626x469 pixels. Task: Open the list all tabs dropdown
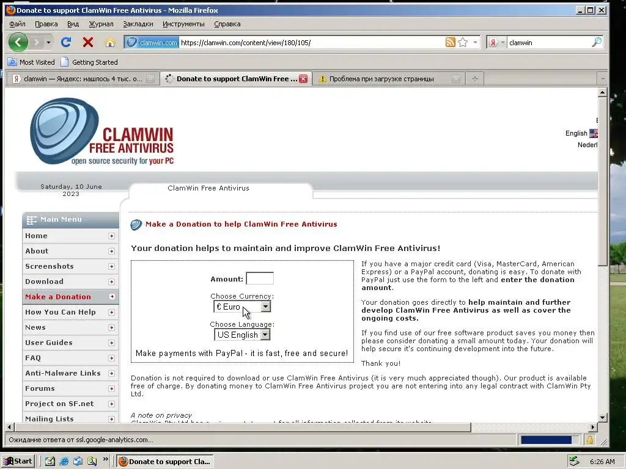[602, 79]
